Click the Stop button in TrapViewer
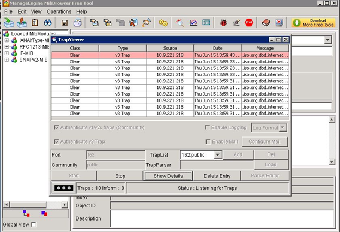340x232 pixels. pyautogui.click(x=120, y=176)
